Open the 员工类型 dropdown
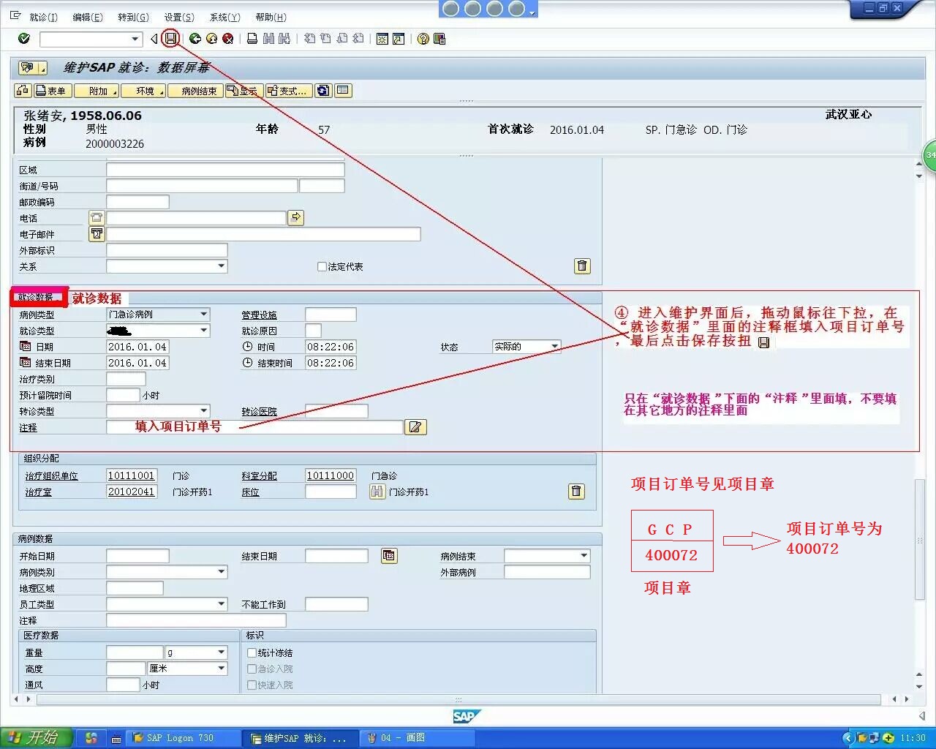The width and height of the screenshot is (936, 749). coord(221,604)
